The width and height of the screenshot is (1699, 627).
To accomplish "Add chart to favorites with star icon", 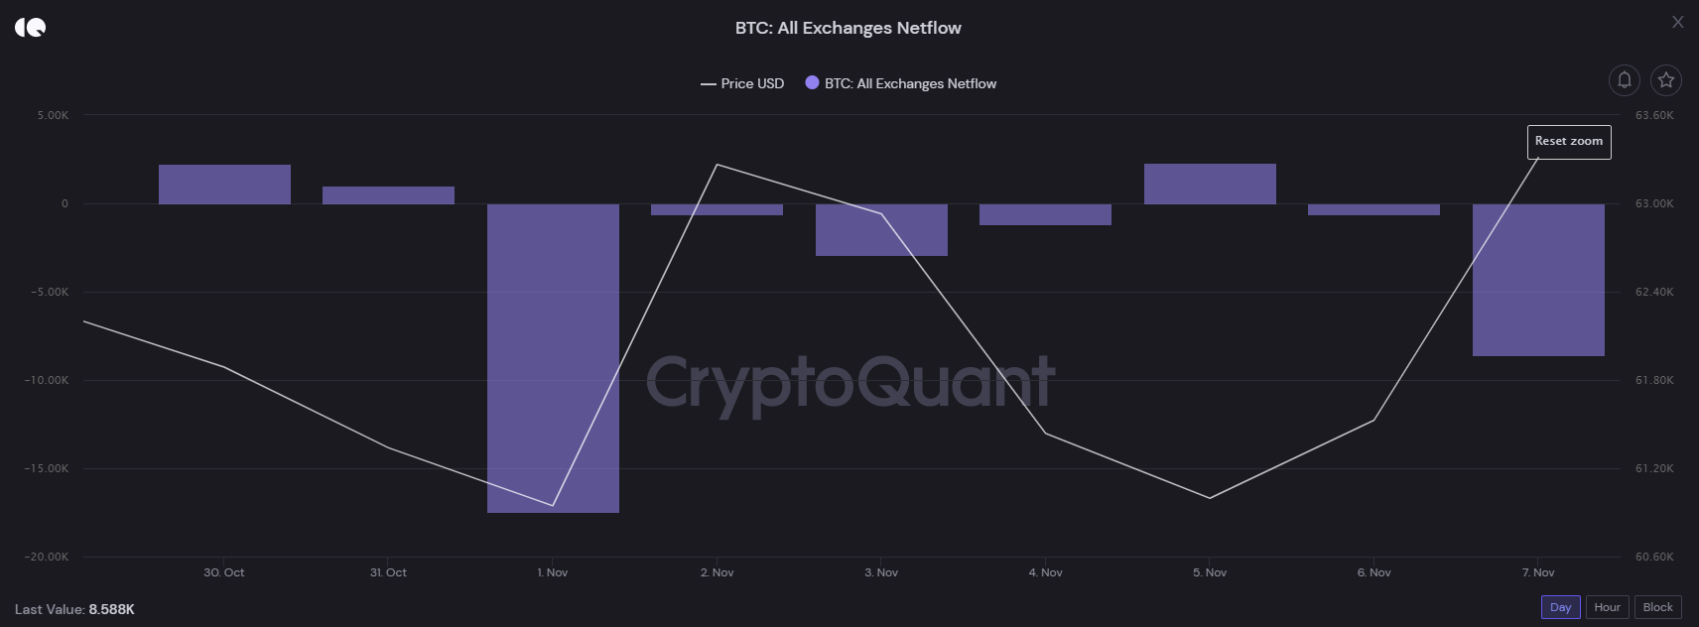I will pos(1666,79).
